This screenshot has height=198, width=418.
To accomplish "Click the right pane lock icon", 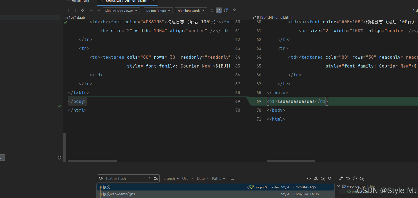I will (255, 17).
